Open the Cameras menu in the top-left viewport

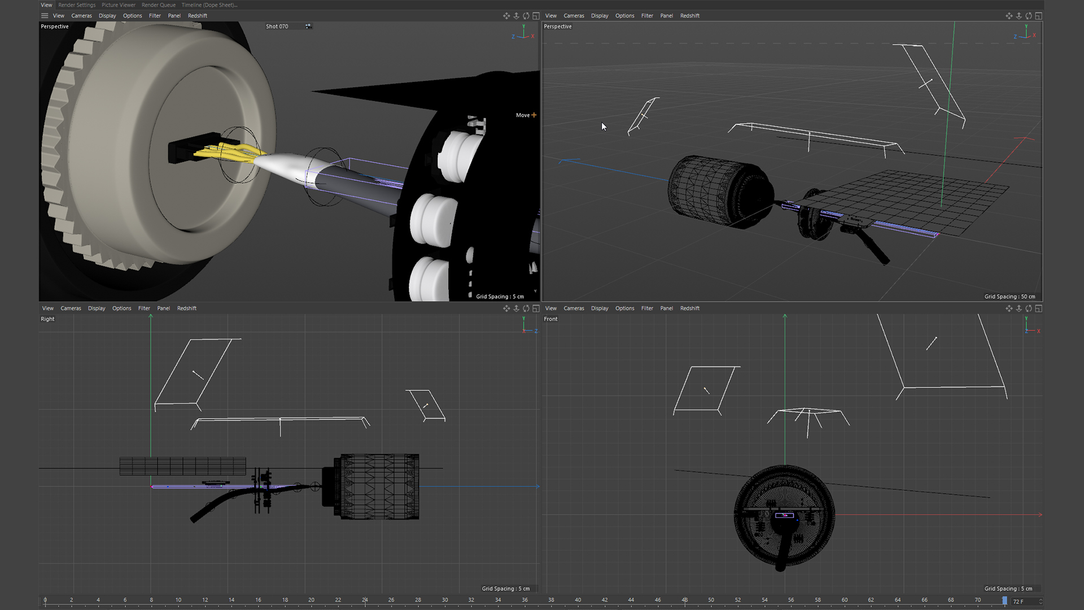click(81, 16)
